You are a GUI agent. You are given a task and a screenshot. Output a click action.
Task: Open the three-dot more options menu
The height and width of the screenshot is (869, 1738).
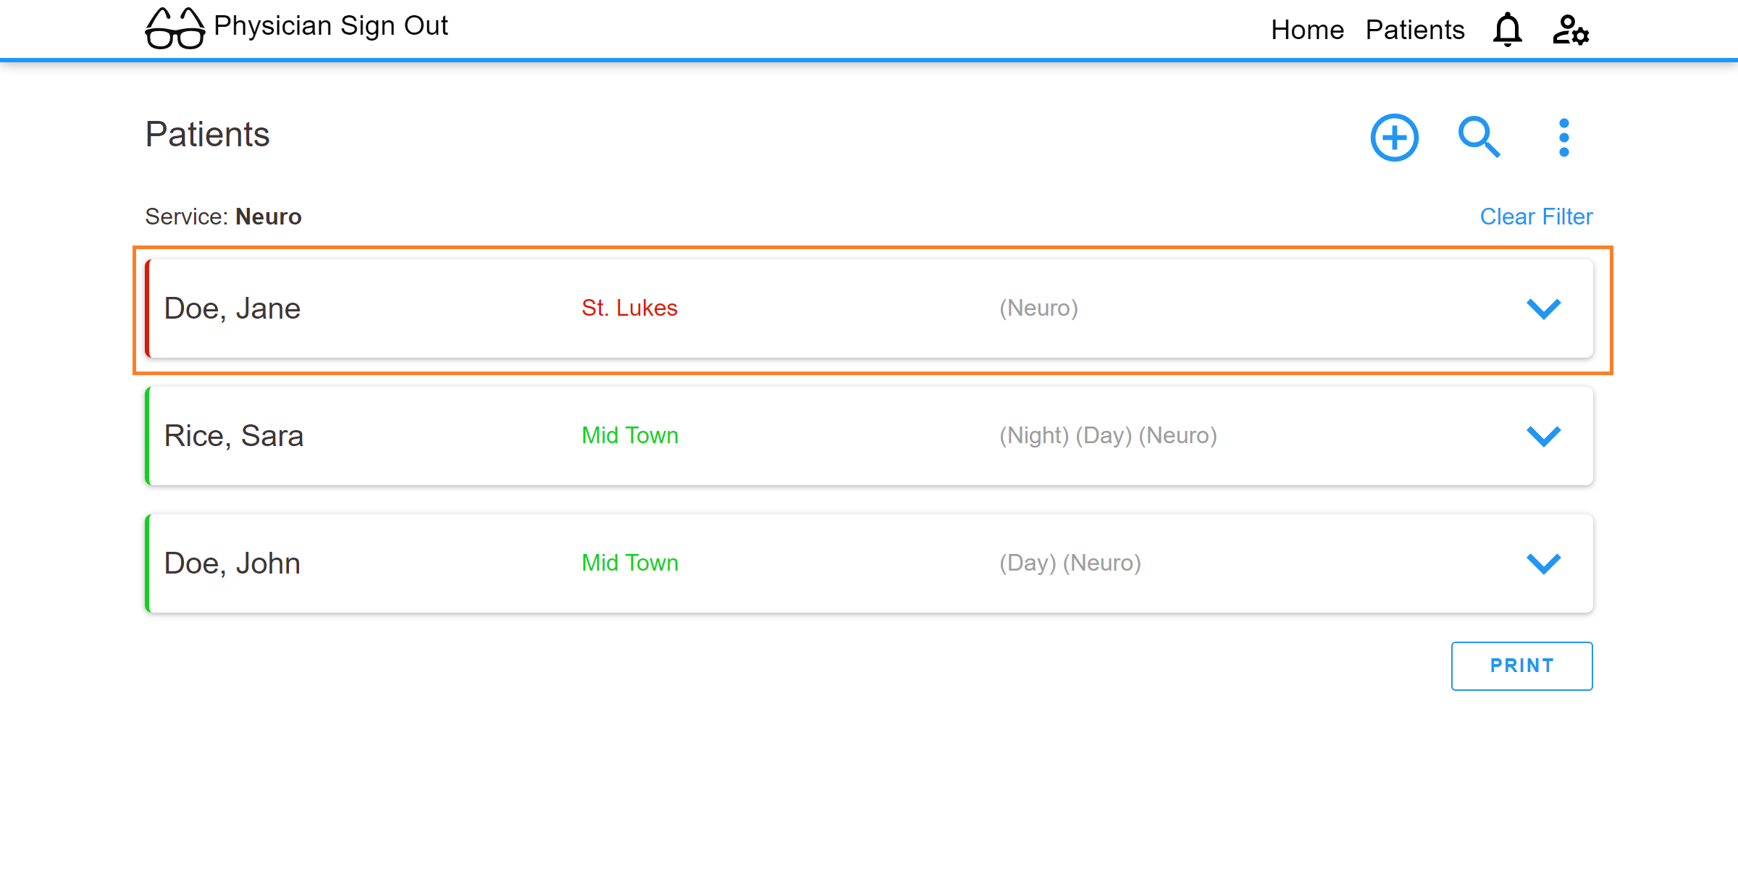[x=1564, y=138]
